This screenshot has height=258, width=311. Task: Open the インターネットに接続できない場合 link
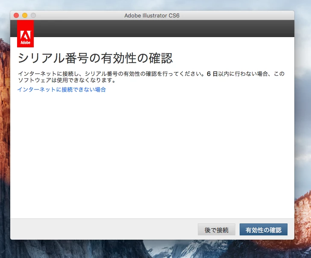(x=62, y=90)
